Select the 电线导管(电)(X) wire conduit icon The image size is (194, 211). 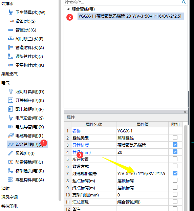pyautogui.click(x=11, y=127)
